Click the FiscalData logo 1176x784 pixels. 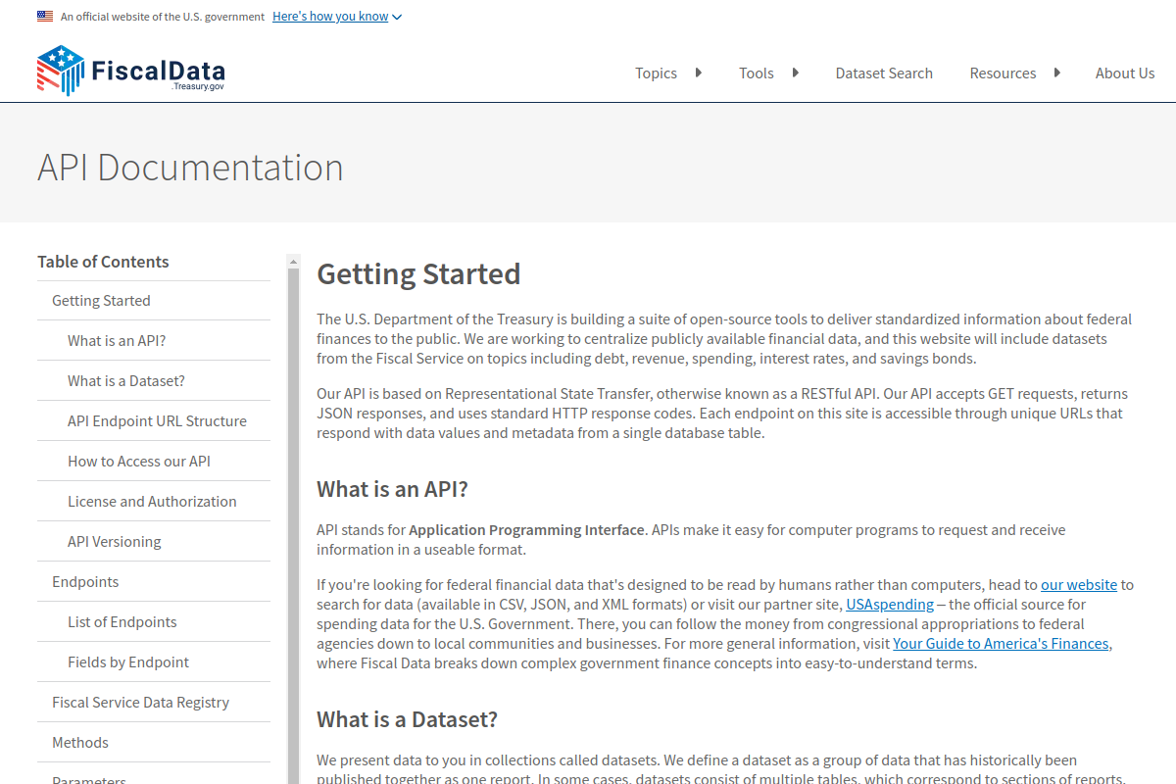[x=131, y=71]
